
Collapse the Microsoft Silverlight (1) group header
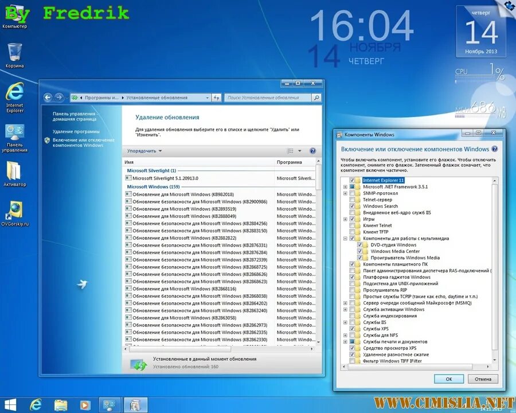click(151, 170)
